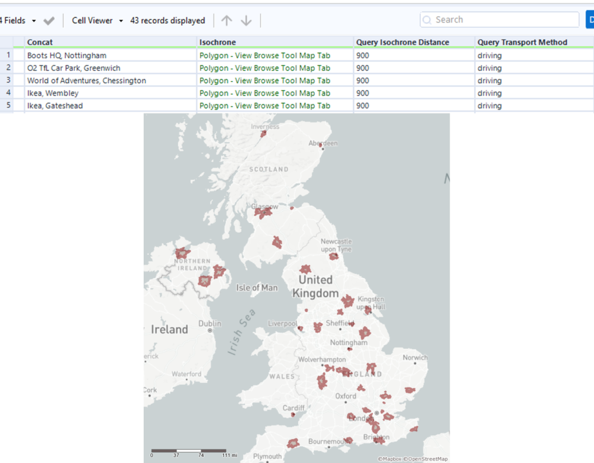The height and width of the screenshot is (463, 594).
Task: Select row number 3 header
Action: tap(7, 80)
